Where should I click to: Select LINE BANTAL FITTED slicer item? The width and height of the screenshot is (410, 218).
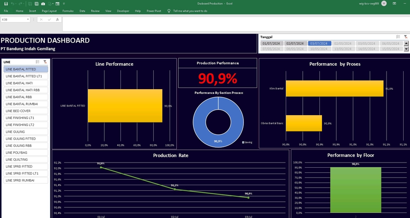[26, 69]
